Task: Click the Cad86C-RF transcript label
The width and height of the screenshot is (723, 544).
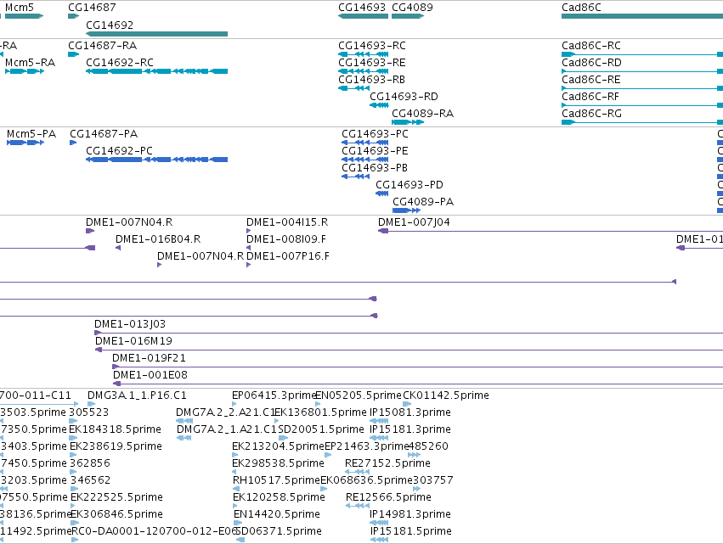Action: pos(590,97)
